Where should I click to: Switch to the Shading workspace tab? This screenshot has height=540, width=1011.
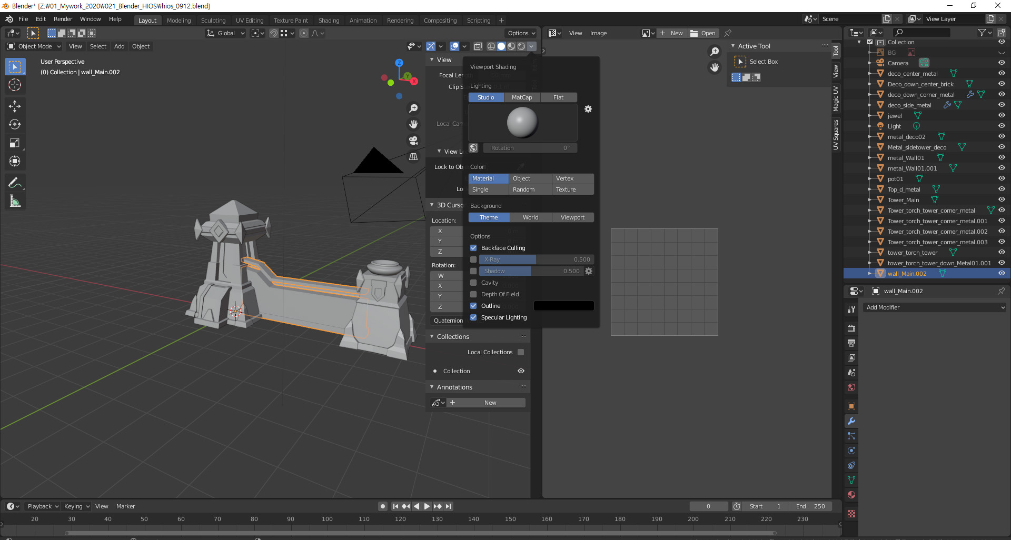329,21
